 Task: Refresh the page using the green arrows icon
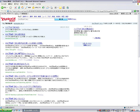[x=19, y=7]
